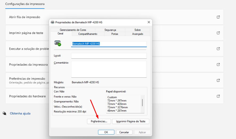The width and height of the screenshot is (236, 139).
Task: Click external-link icon for Abrir fila de impressão
Action: (x=218, y=17)
